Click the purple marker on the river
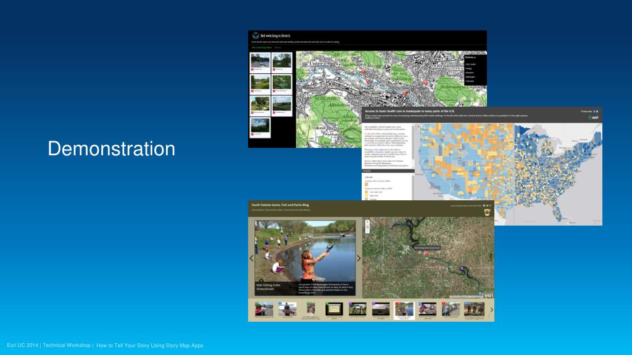This screenshot has width=632, height=355. pyautogui.click(x=462, y=268)
